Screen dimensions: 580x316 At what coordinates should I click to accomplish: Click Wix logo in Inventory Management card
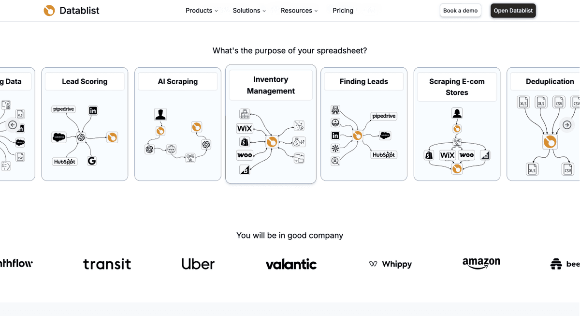(245, 128)
